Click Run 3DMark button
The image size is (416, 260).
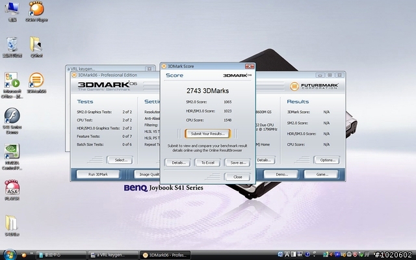pos(98,174)
